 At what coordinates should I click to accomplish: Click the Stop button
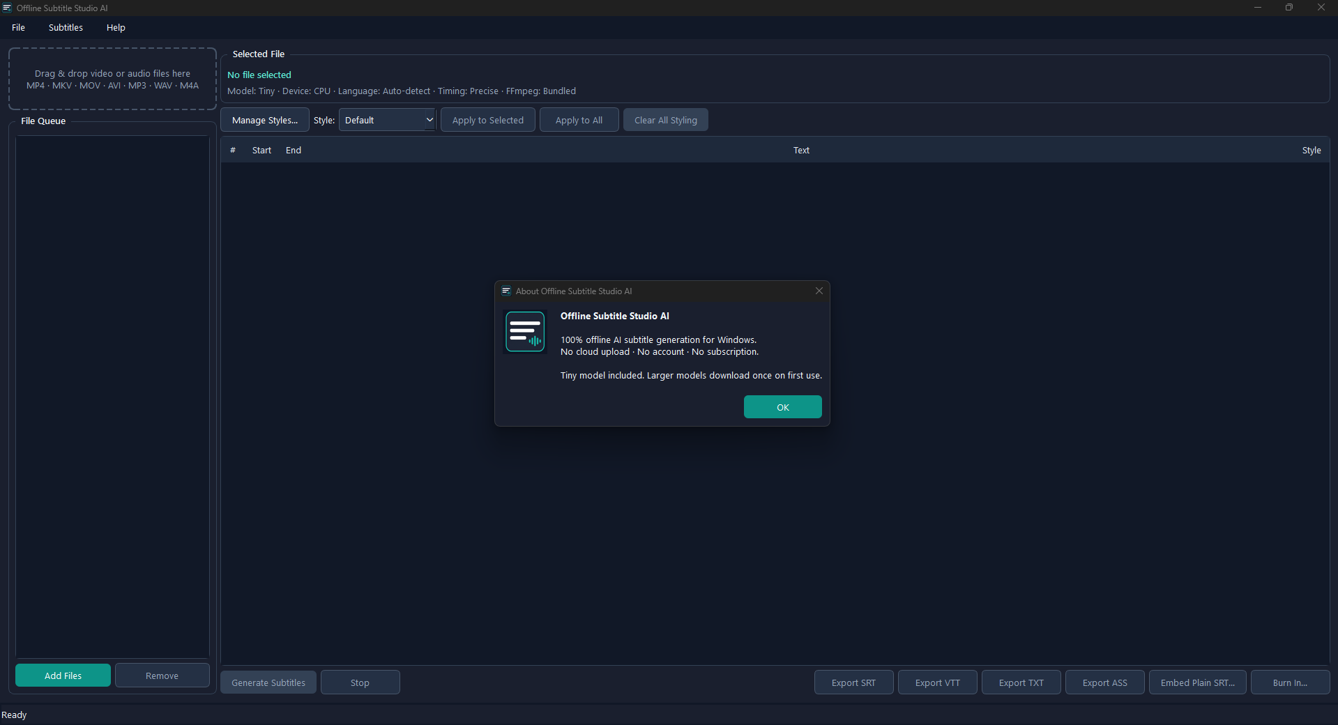tap(360, 682)
